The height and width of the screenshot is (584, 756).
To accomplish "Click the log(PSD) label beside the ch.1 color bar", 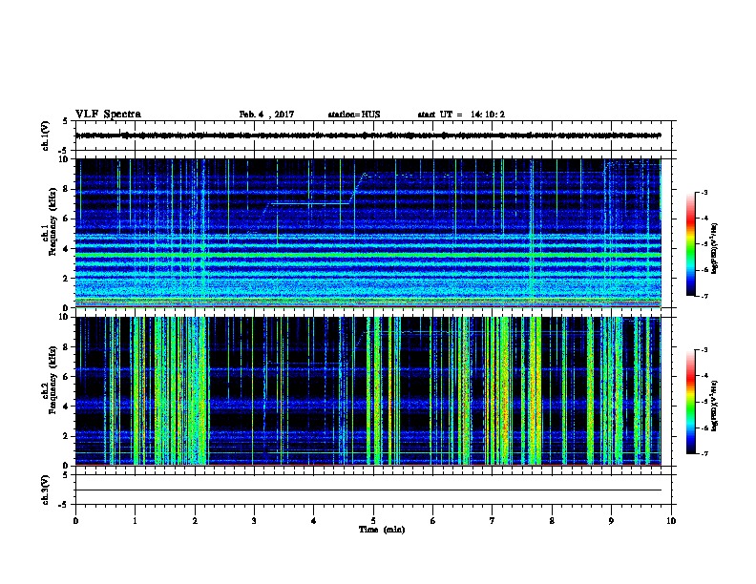I will click(715, 248).
